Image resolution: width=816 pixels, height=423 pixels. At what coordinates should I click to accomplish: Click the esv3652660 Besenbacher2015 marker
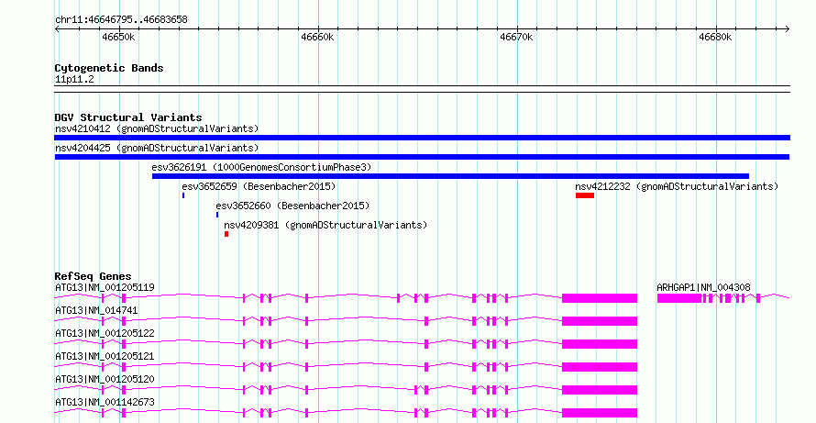217,215
